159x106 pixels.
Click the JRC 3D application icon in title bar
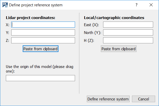pos(5,5)
